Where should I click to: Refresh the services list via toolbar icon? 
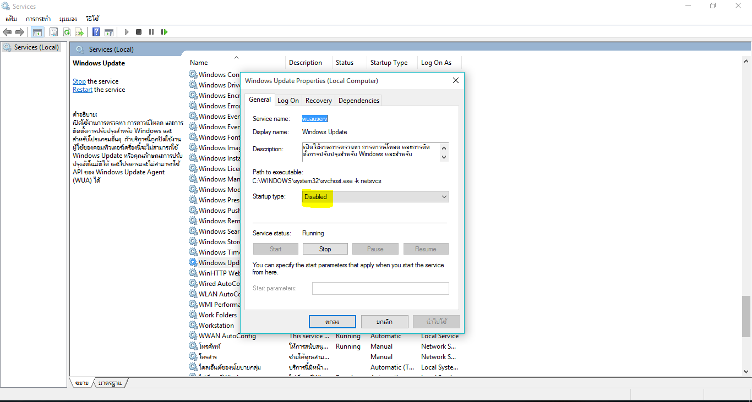67,32
